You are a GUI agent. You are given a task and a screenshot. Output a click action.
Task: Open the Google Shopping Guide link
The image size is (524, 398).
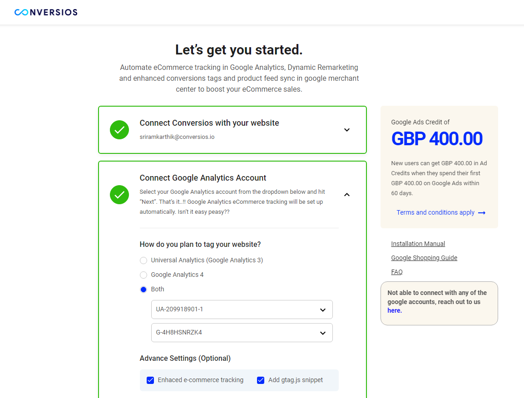424,258
